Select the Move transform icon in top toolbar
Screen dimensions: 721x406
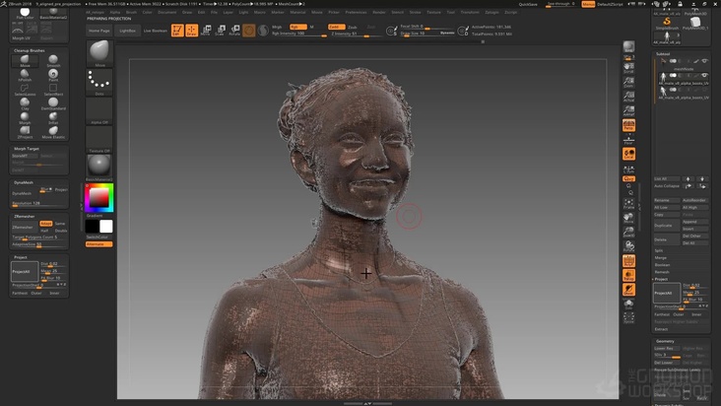tap(206, 31)
